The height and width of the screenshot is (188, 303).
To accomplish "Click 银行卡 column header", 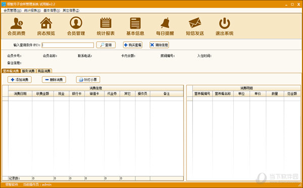I will click(77, 93).
